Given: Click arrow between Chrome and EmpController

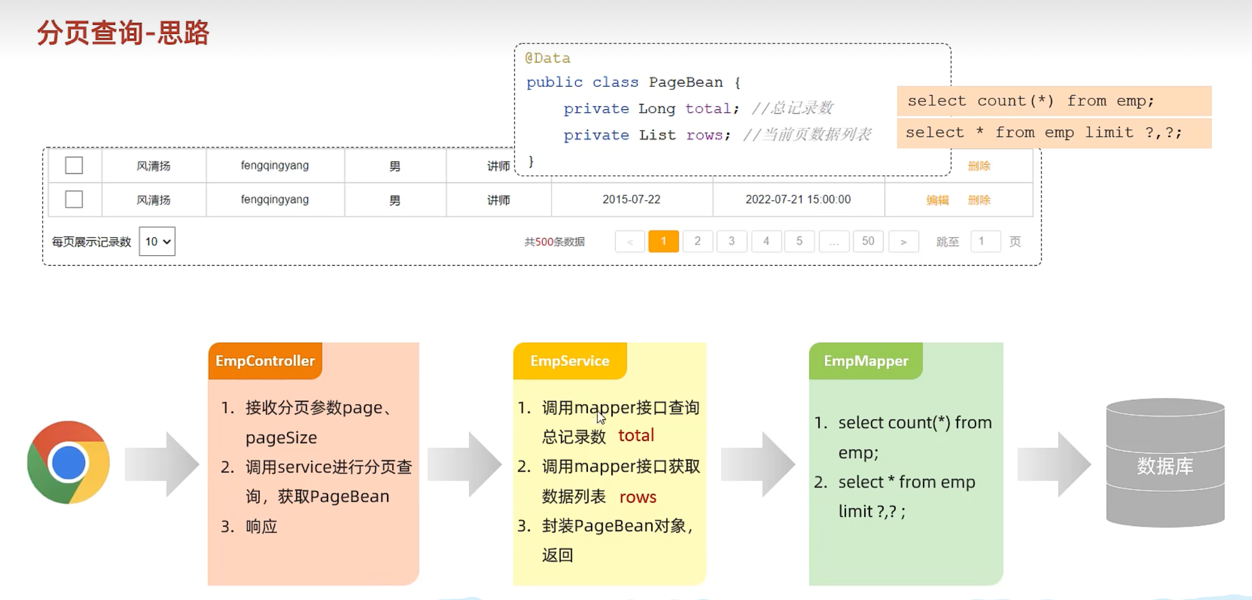Looking at the screenshot, I should click(162, 464).
